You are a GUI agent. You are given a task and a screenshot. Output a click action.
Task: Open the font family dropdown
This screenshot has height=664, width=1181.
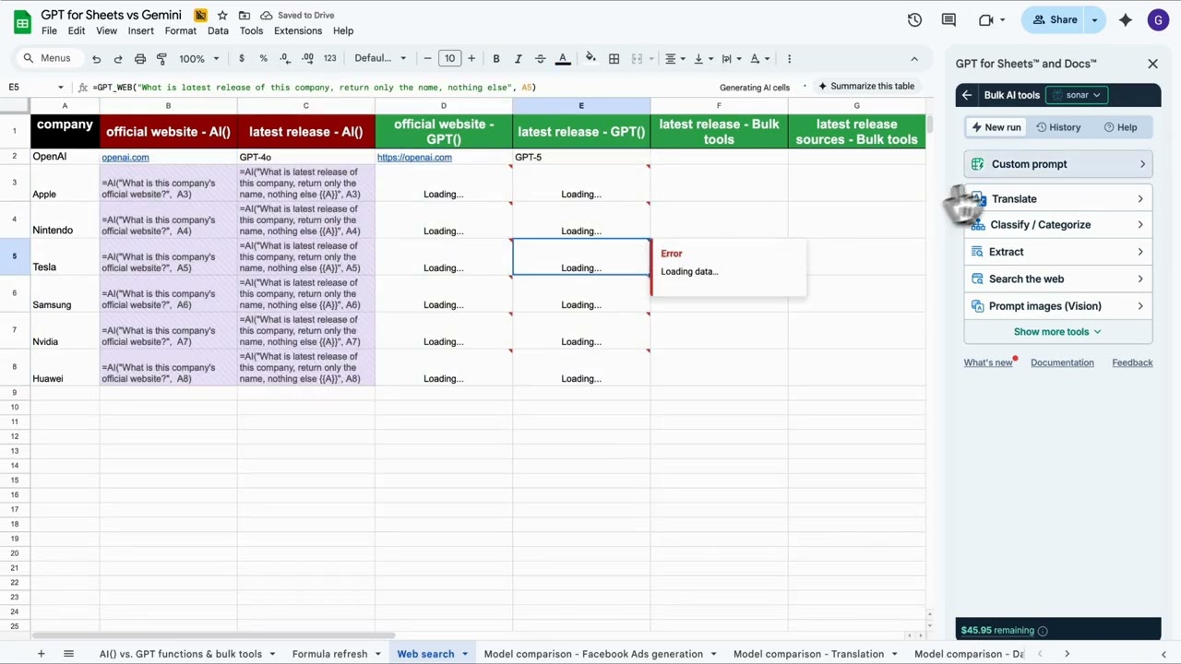[x=380, y=59]
